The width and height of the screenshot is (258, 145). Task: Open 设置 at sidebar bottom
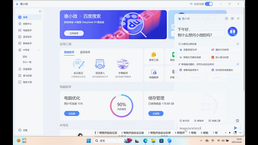pos(23,130)
